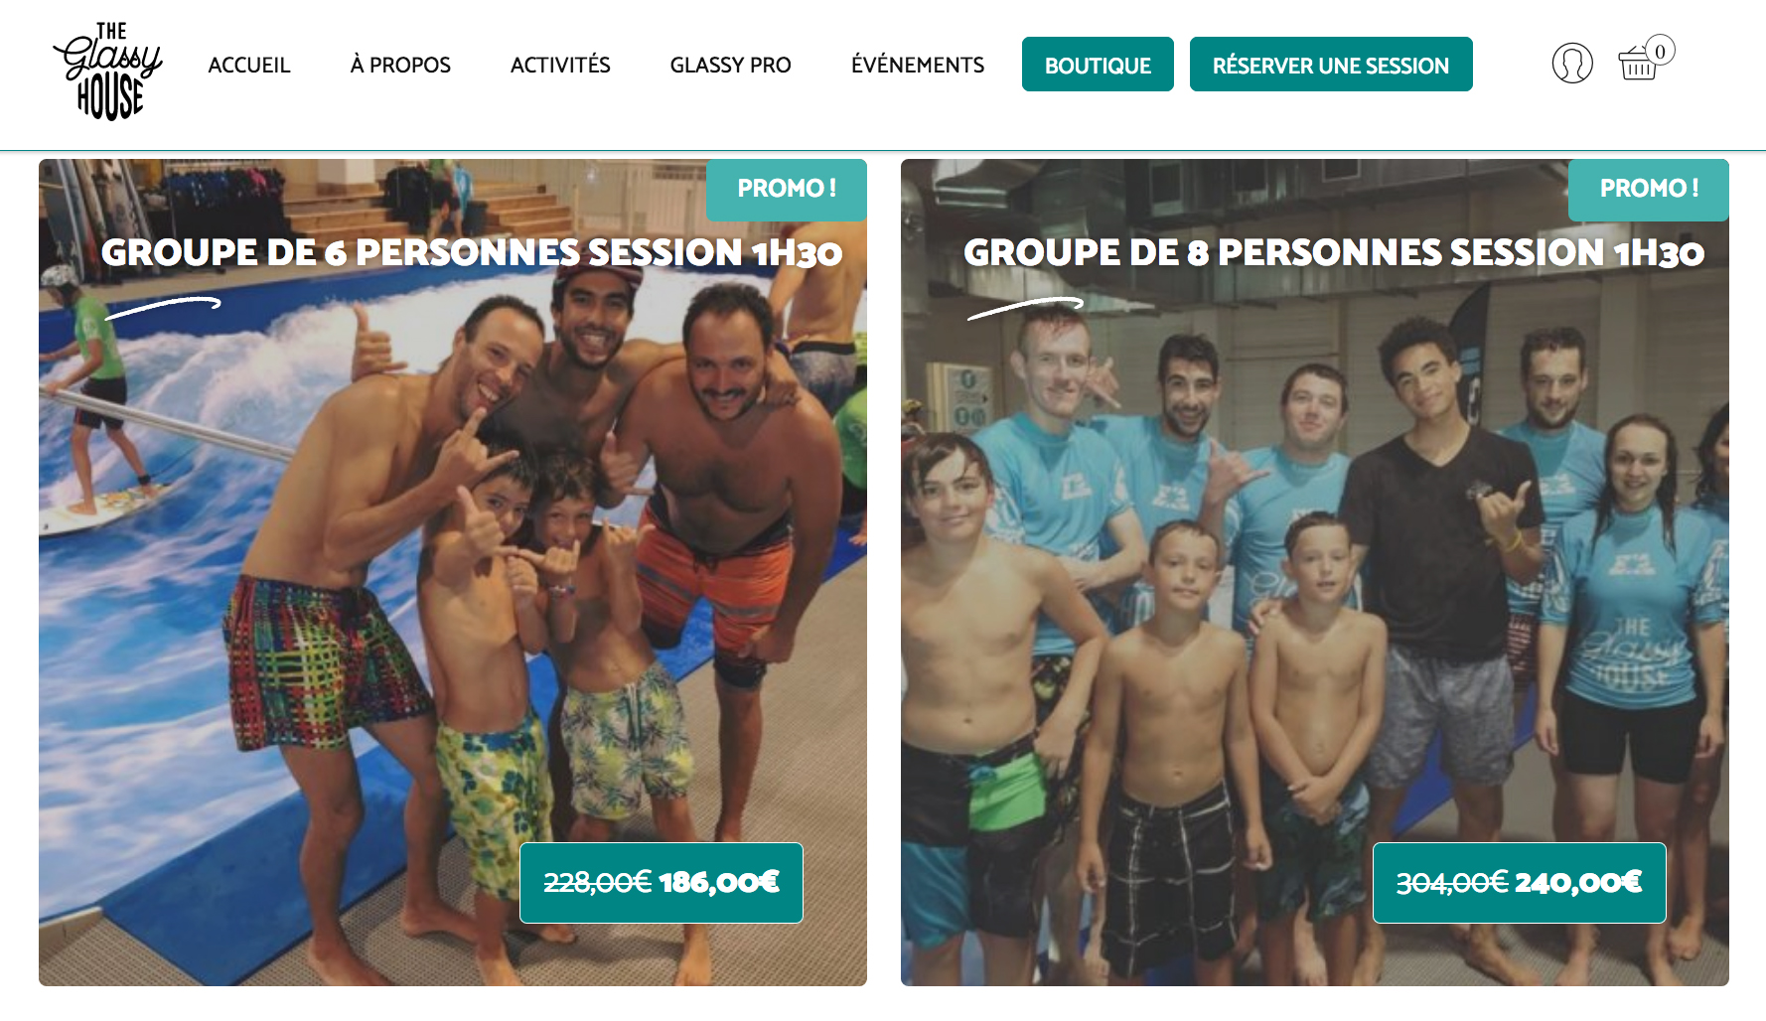Click the cart item count badge
The width and height of the screenshot is (1766, 1021).
point(1660,51)
